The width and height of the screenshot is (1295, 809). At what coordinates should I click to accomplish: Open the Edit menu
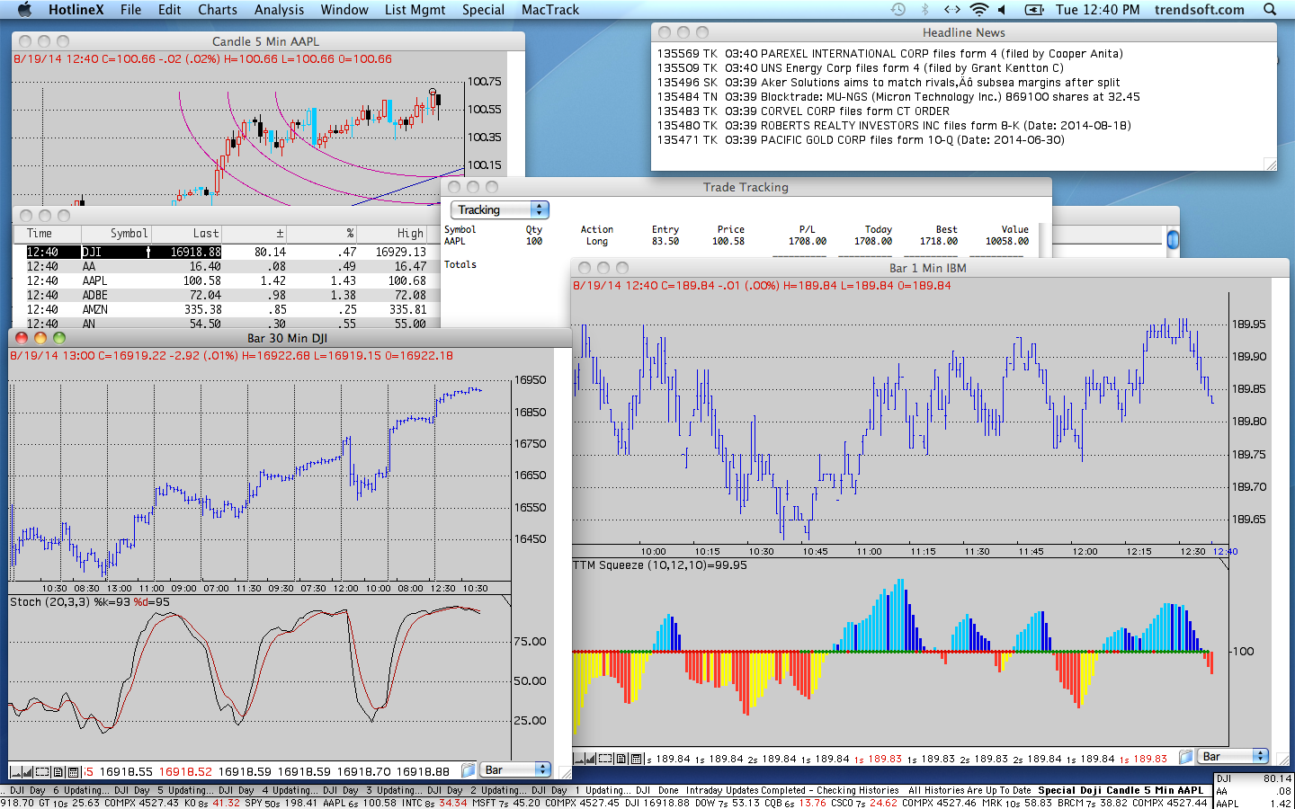pos(170,9)
